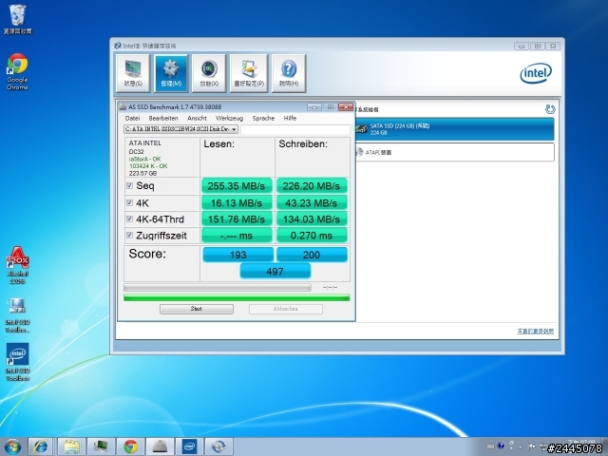
Task: Uncheck the 4K test checkbox
Action: coord(129,202)
